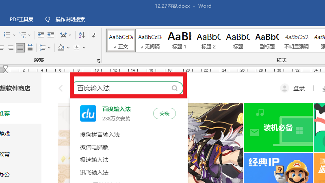The image size is (325, 183).
Task: Click 操作说明搜索 search field
Action: click(70, 19)
